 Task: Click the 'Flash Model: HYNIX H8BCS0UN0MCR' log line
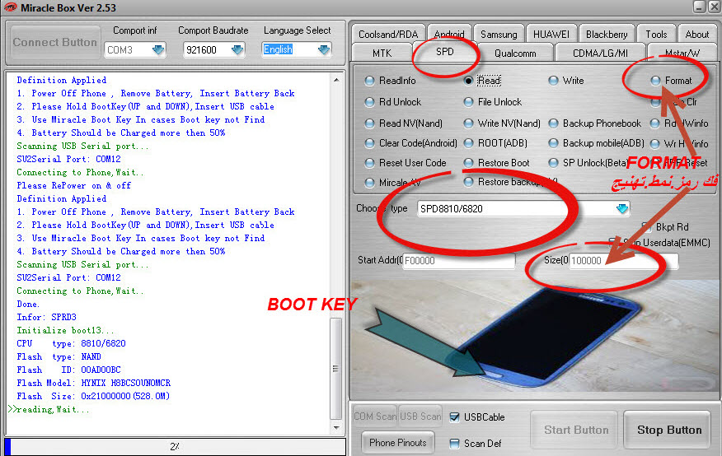pos(93,383)
